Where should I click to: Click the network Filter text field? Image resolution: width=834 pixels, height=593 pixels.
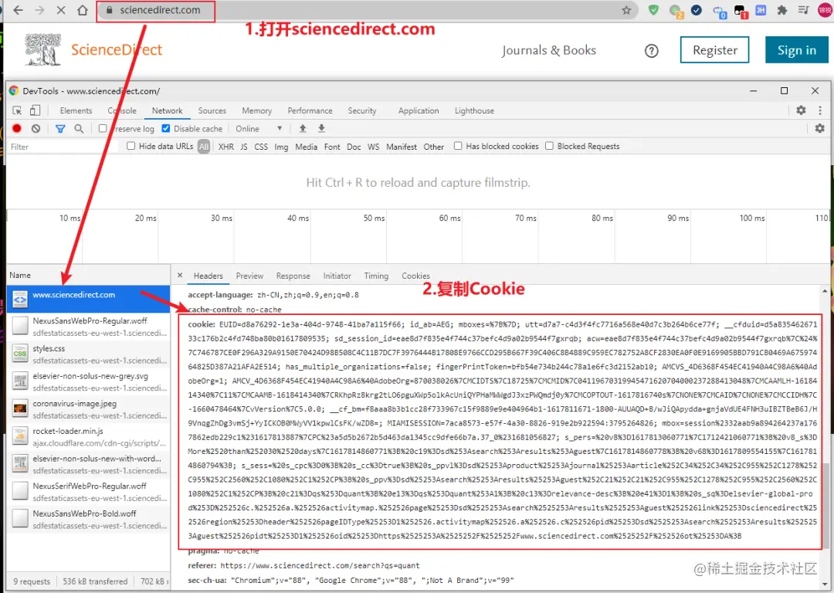pos(63,147)
